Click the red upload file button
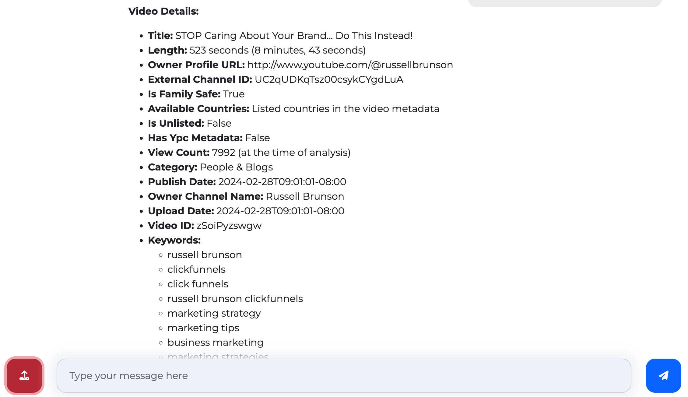The width and height of the screenshot is (688, 397). coord(24,375)
